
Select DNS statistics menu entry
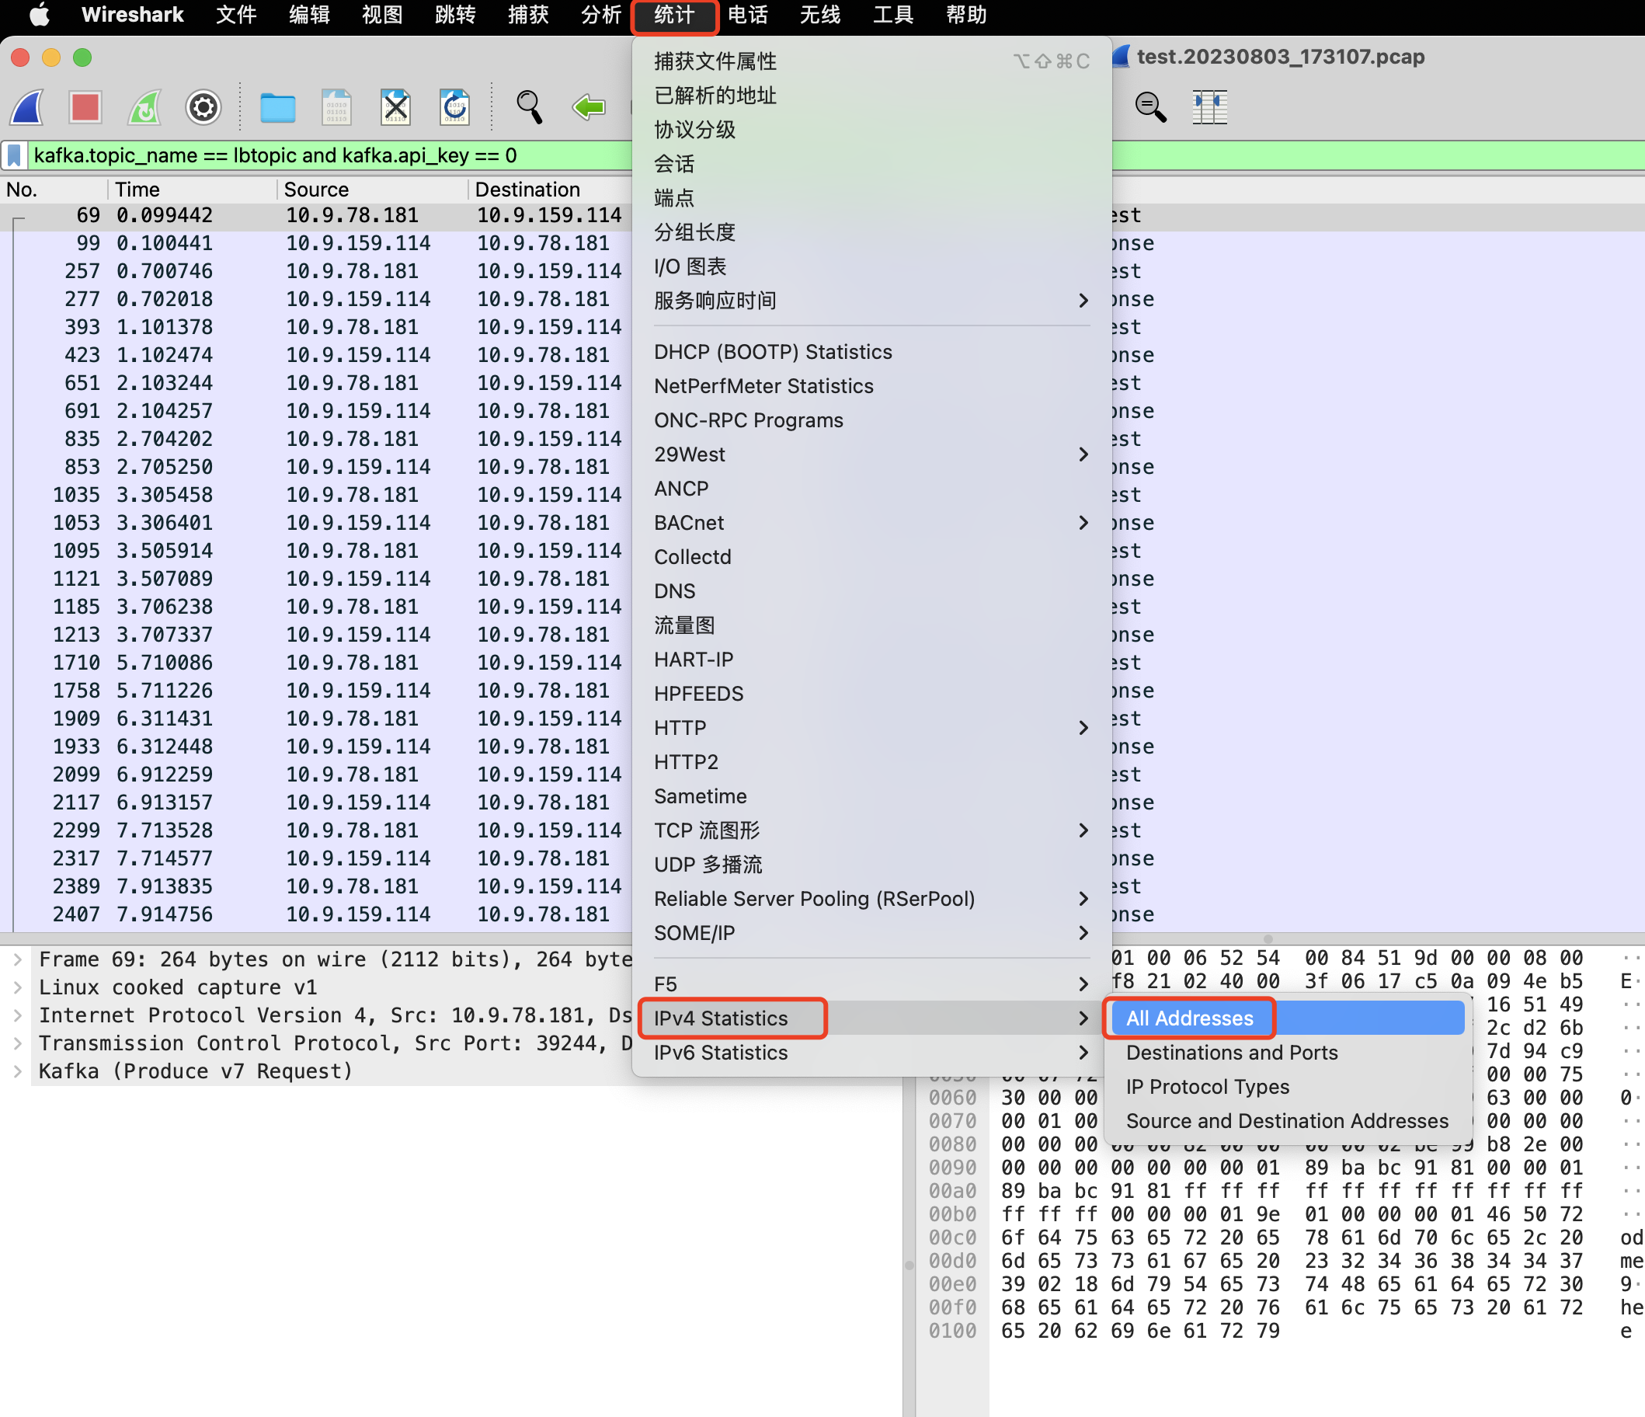871,591
